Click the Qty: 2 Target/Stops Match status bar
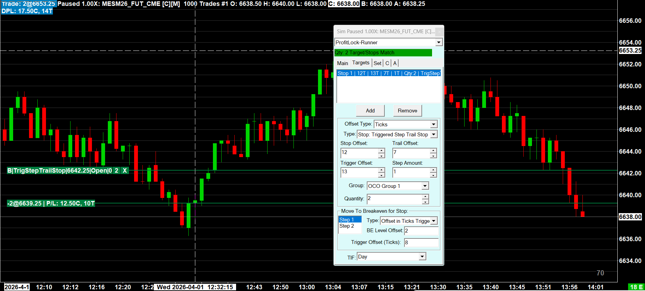The height and width of the screenshot is (291, 645). (x=383, y=53)
